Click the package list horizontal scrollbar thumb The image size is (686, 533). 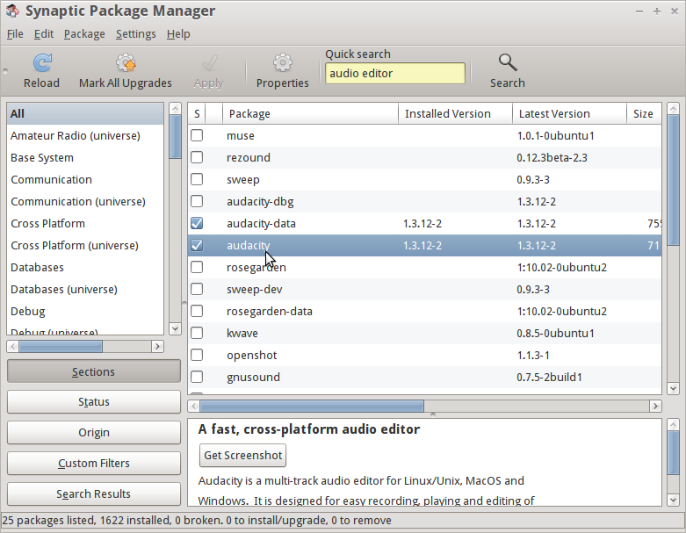point(312,406)
